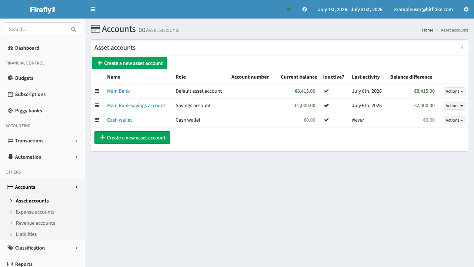474x267 pixels.
Task: Click the Reports bar chart icon
Action: pyautogui.click(x=10, y=264)
